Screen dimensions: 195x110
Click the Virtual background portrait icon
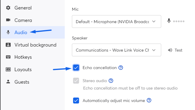[8, 45]
